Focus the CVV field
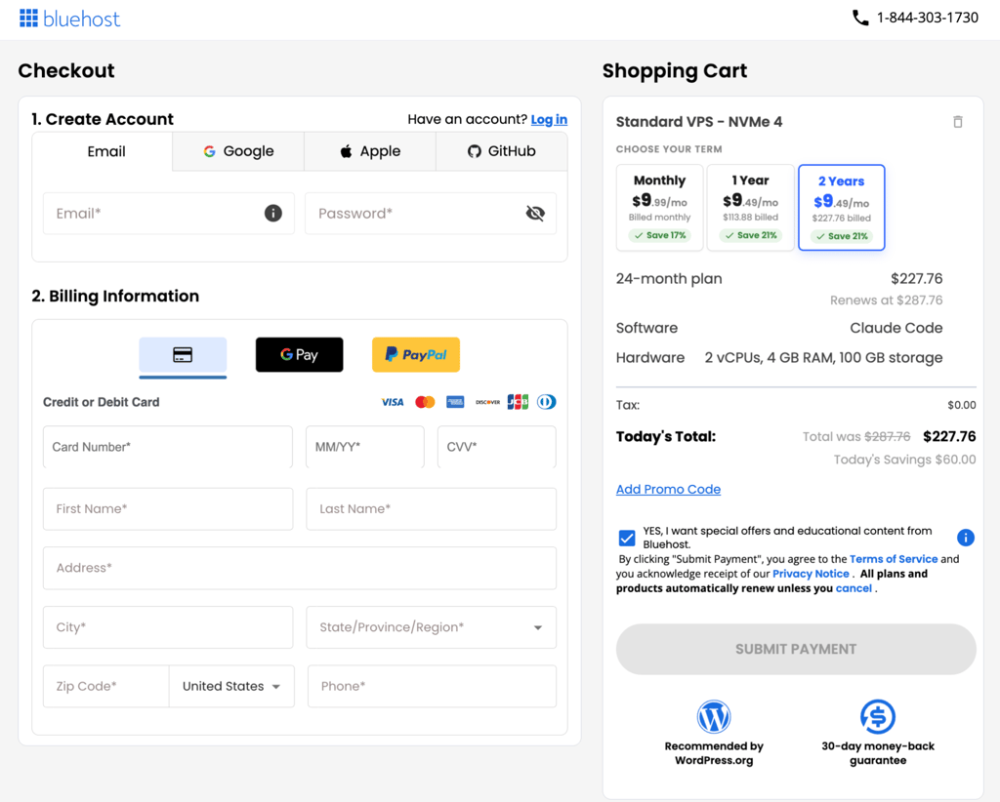 (x=497, y=447)
